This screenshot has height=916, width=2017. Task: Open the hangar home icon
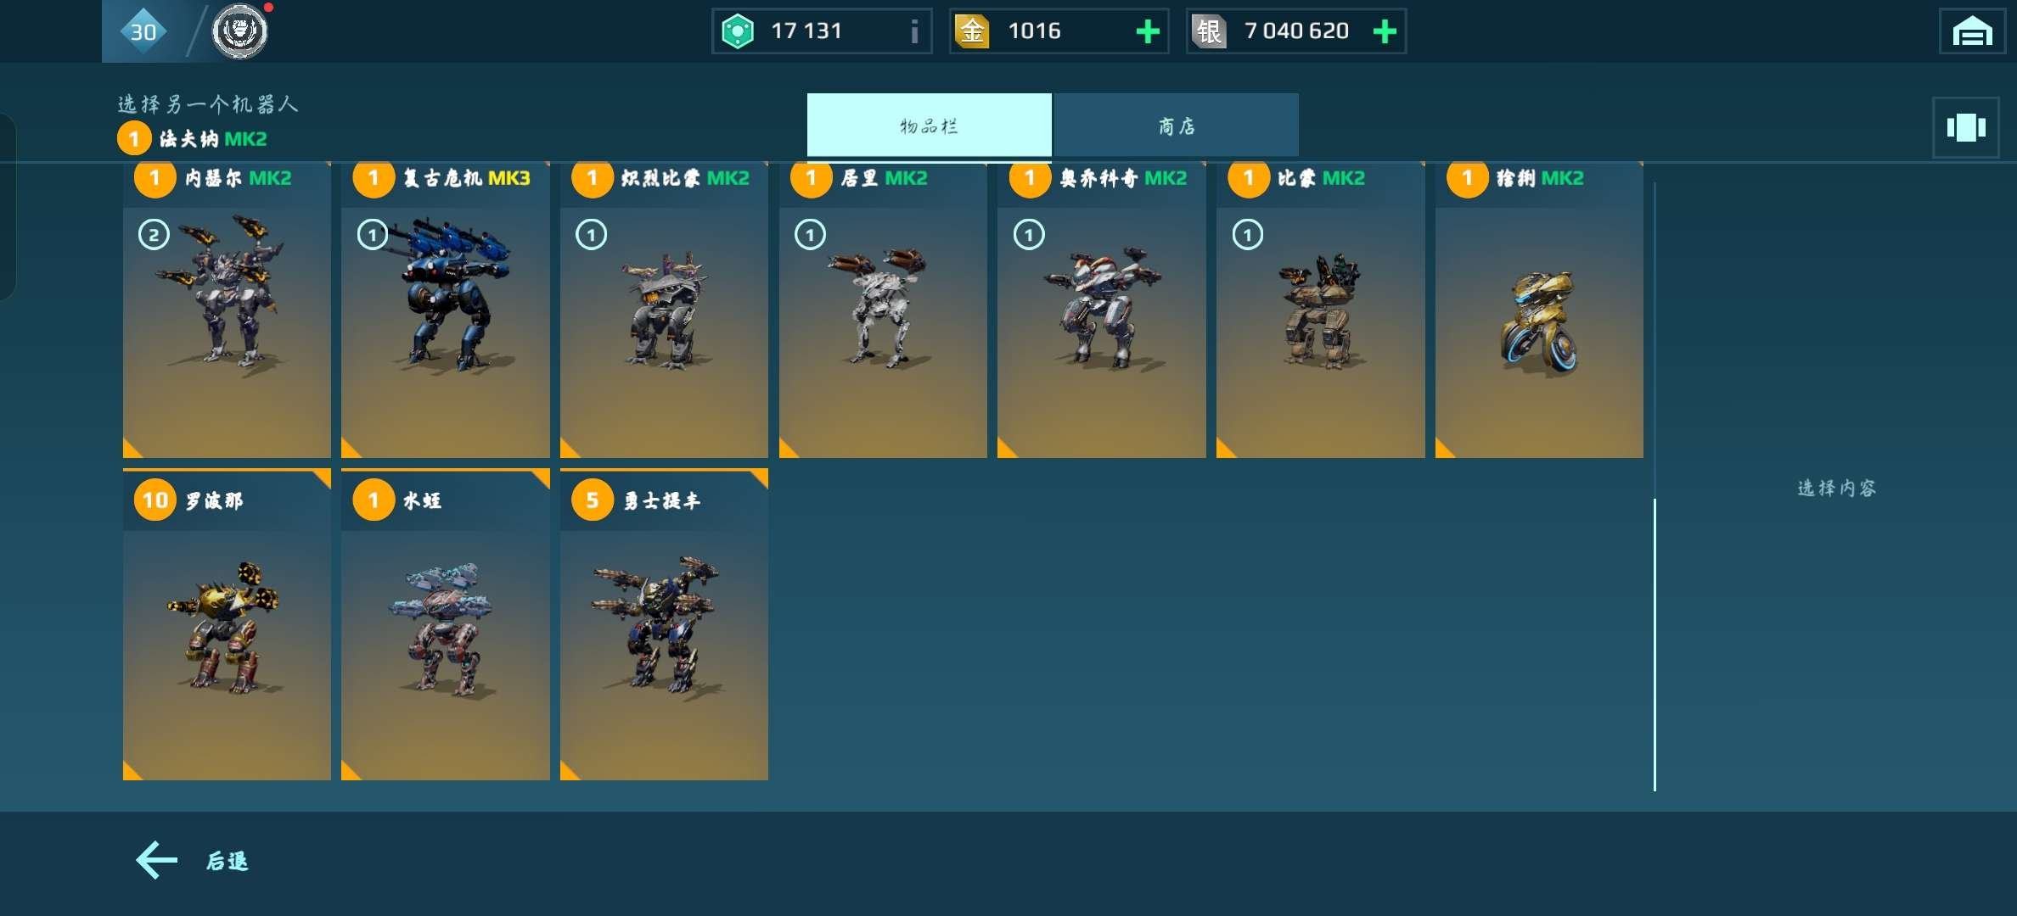pyautogui.click(x=1971, y=31)
